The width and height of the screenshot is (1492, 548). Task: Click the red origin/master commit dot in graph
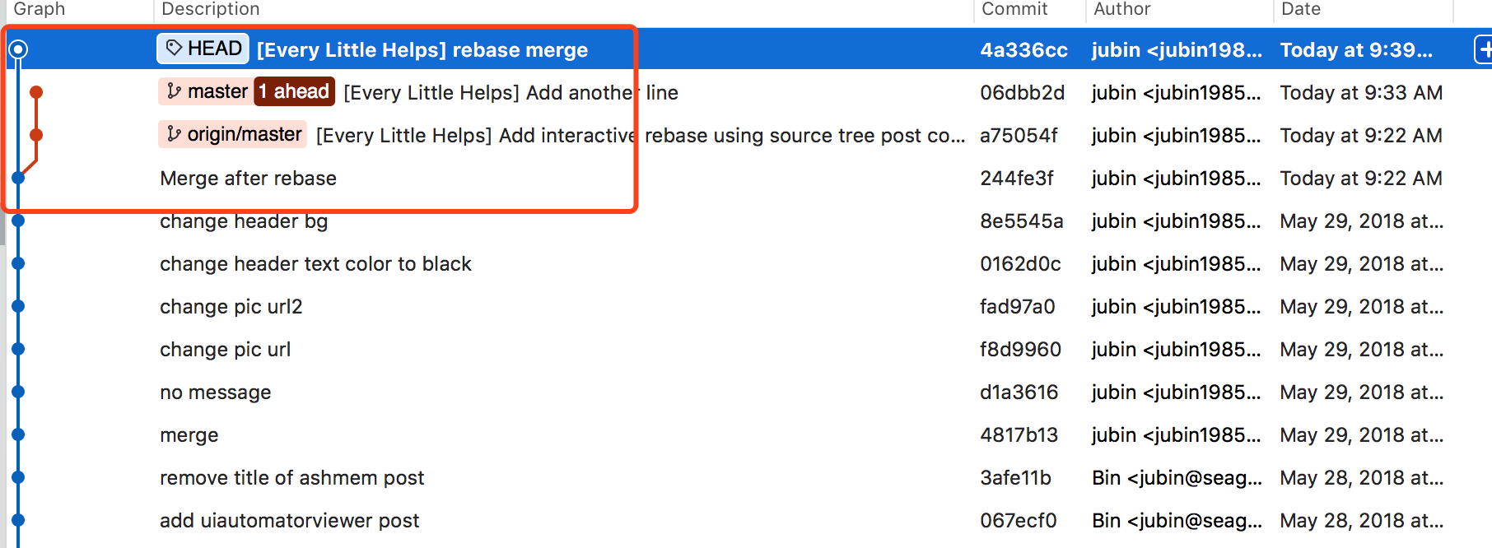[36, 135]
